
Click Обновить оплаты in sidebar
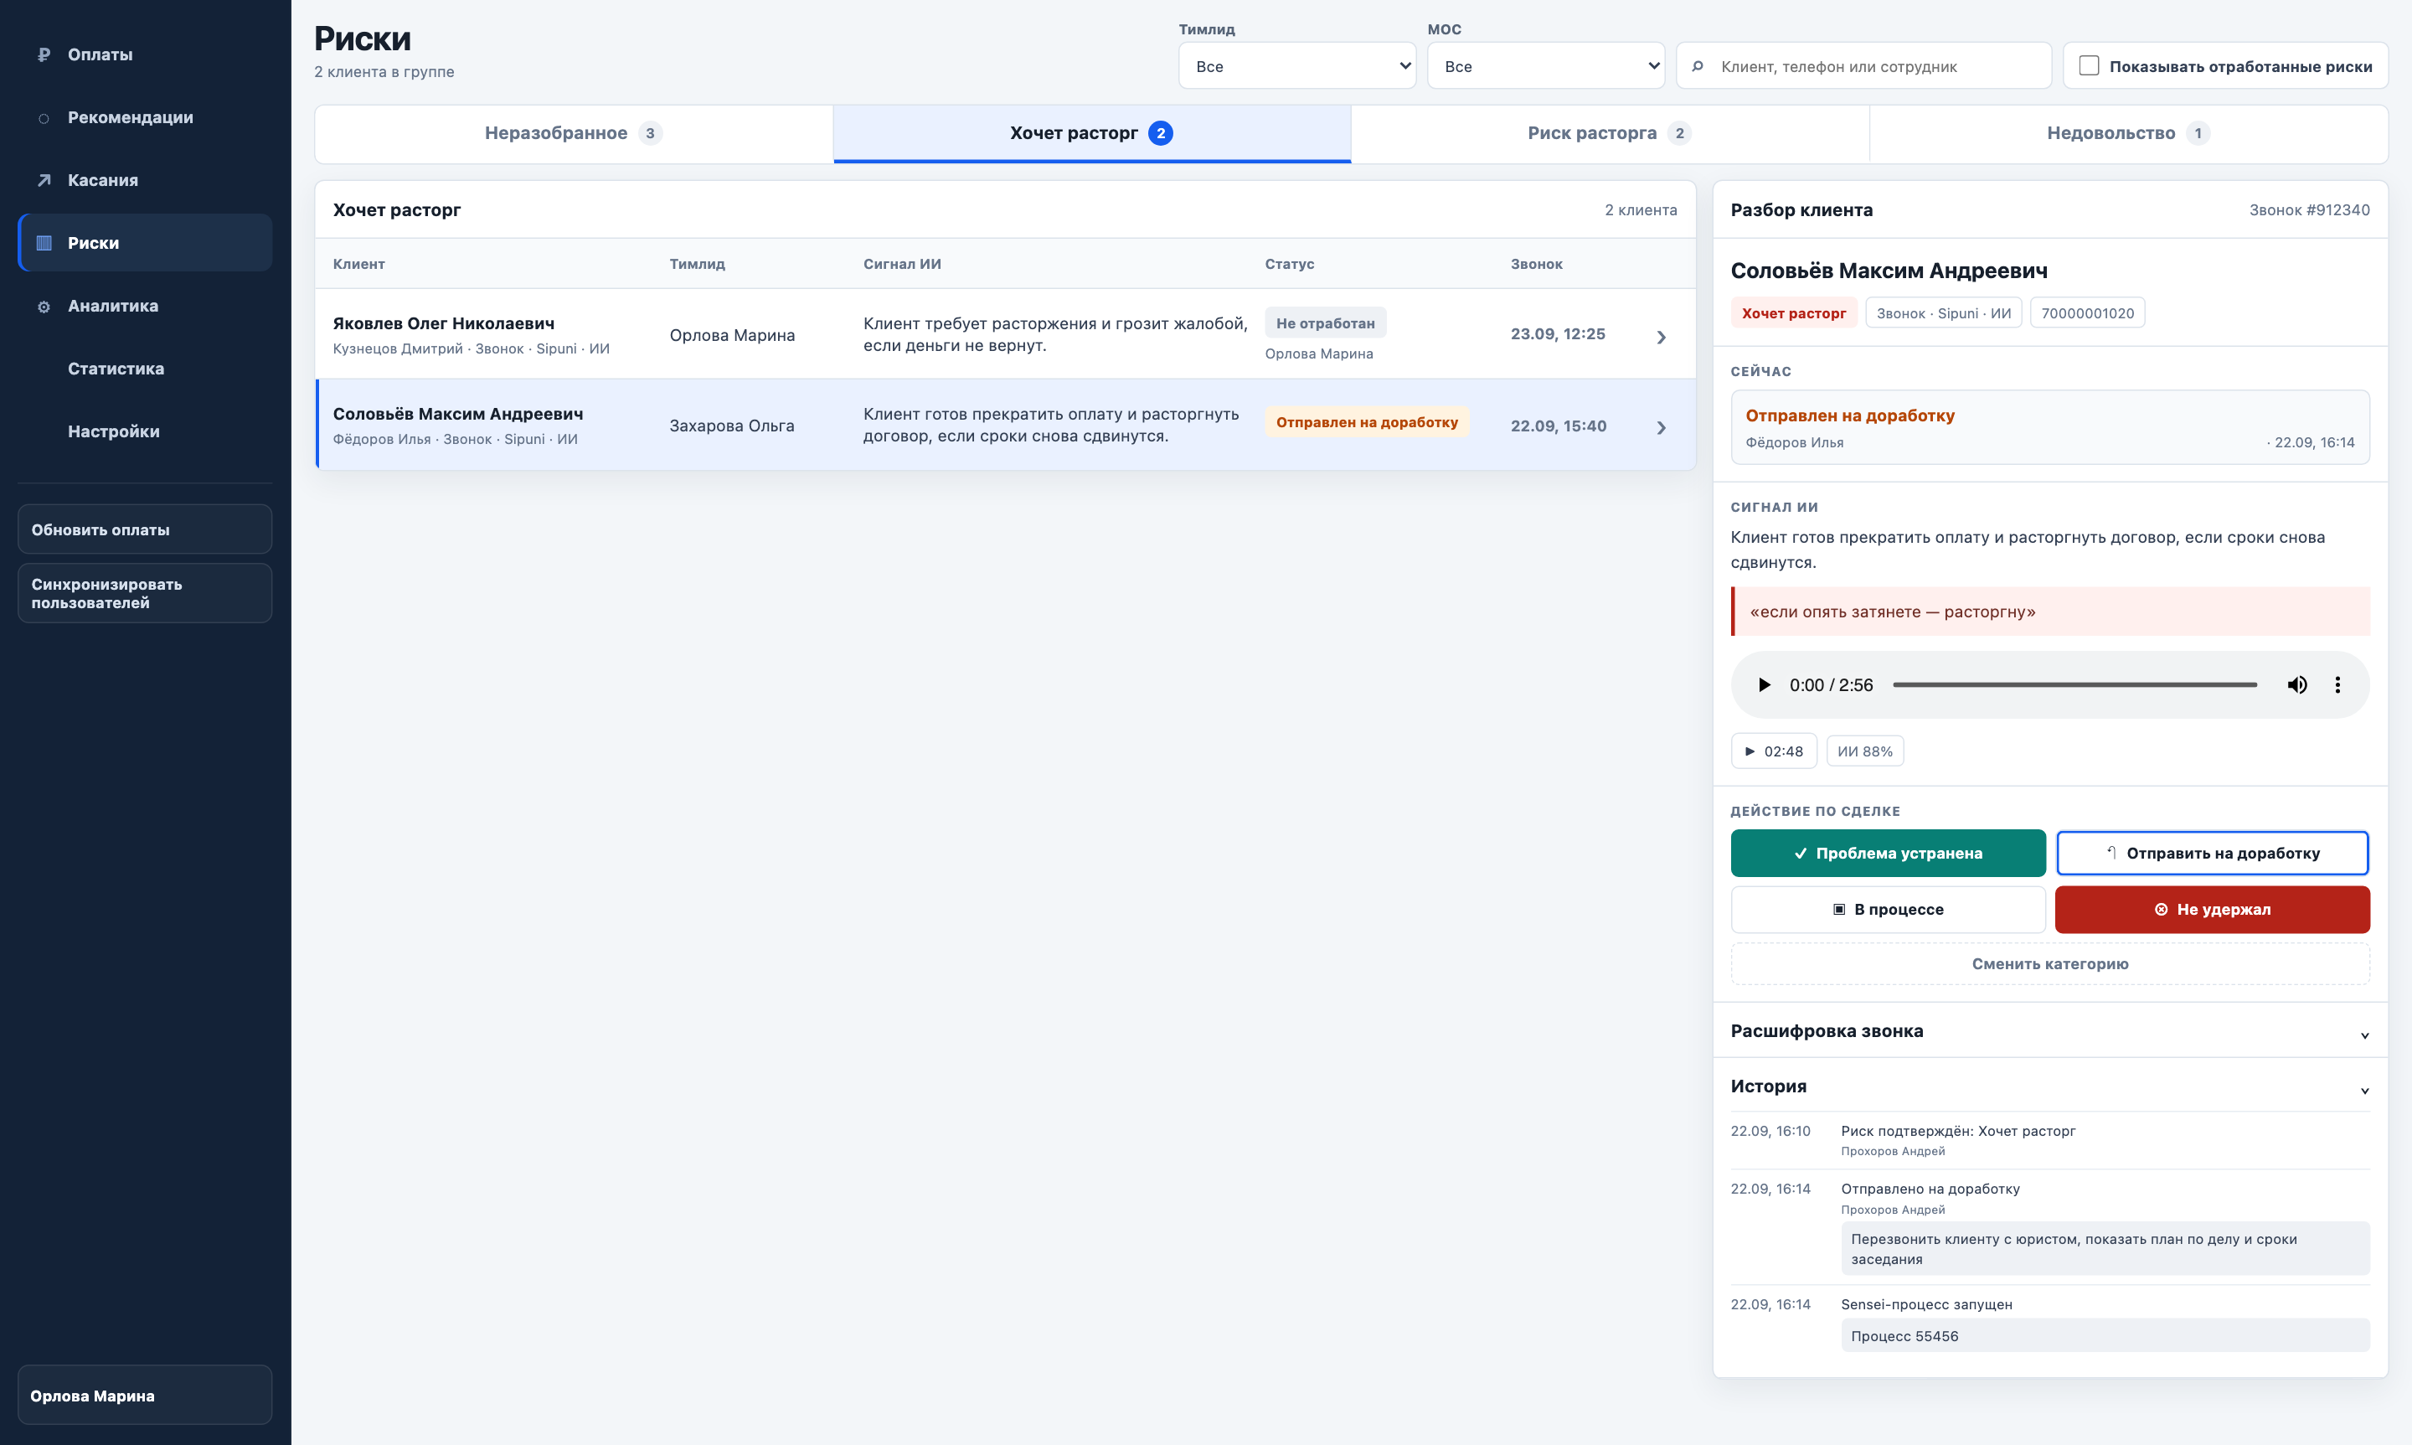point(144,529)
